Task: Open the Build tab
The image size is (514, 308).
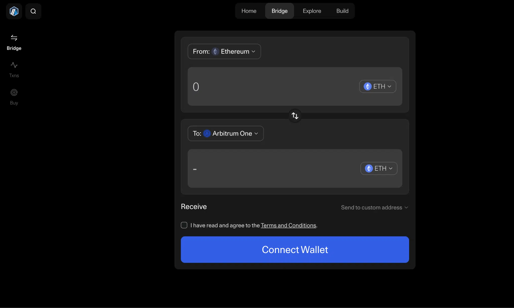Action: pyautogui.click(x=342, y=11)
